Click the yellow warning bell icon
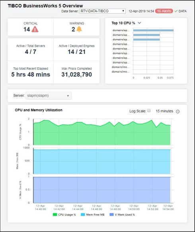The width and height of the screenshot is (195, 232). 79,29
